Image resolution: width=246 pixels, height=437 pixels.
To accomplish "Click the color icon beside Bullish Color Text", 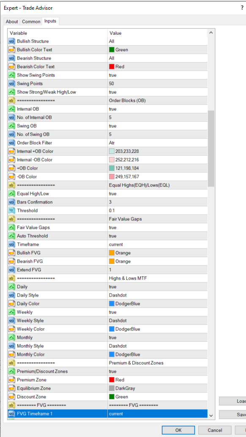I will tap(12, 50).
